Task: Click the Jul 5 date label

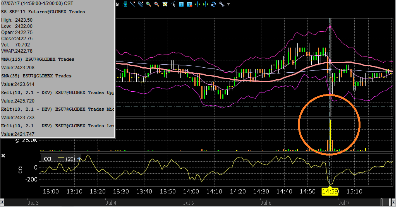Action: coord(189,203)
